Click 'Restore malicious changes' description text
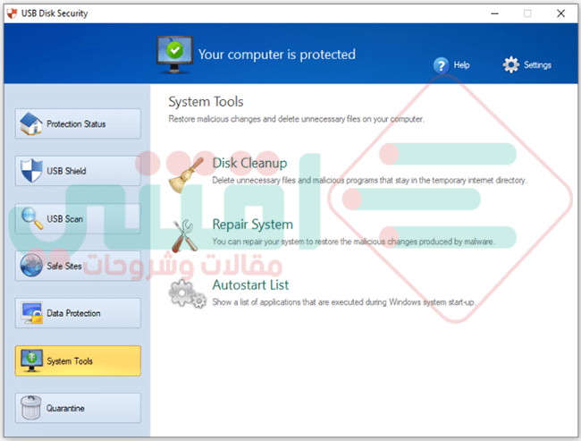Screen dimensions: 581x441 tap(296, 119)
